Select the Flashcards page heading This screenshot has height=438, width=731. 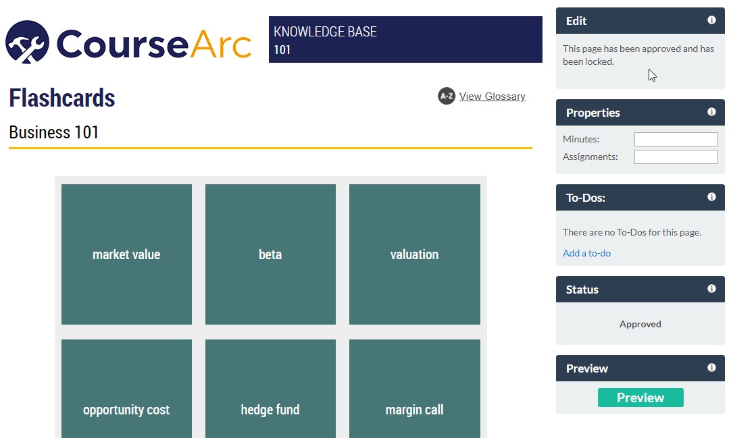[x=62, y=98]
